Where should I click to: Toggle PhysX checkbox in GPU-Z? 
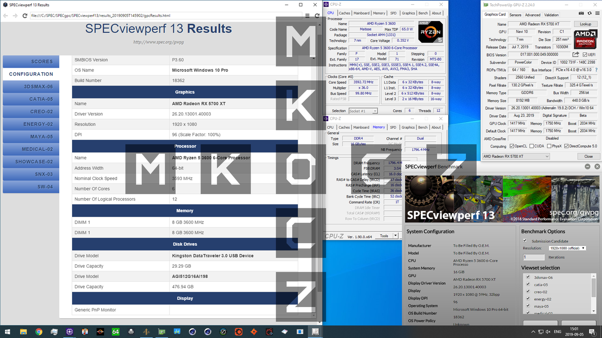pyautogui.click(x=548, y=146)
